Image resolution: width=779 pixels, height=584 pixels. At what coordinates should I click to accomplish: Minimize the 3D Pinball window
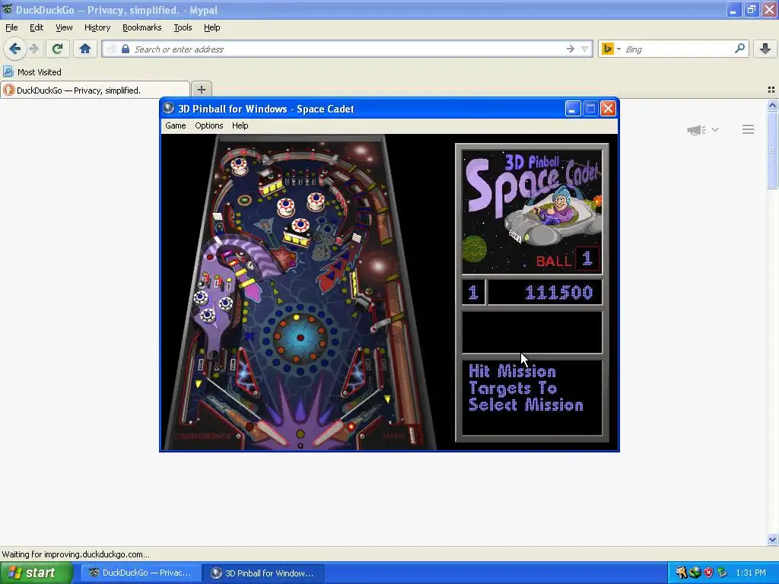573,108
